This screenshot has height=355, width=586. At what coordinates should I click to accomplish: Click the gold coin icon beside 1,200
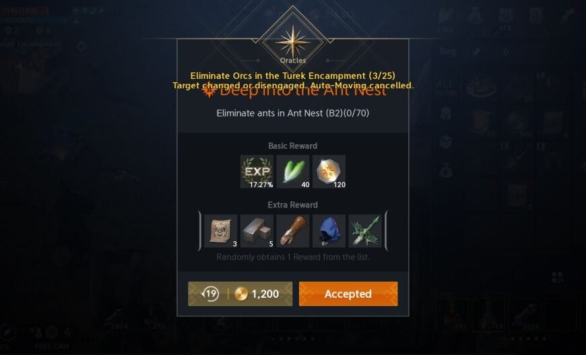pos(241,294)
